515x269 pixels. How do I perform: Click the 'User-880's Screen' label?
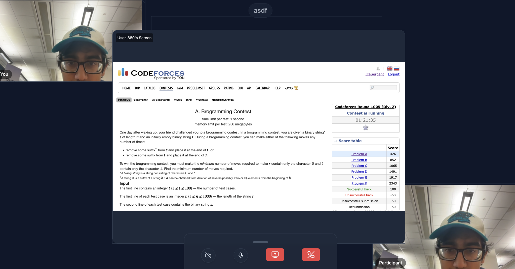[x=134, y=38]
